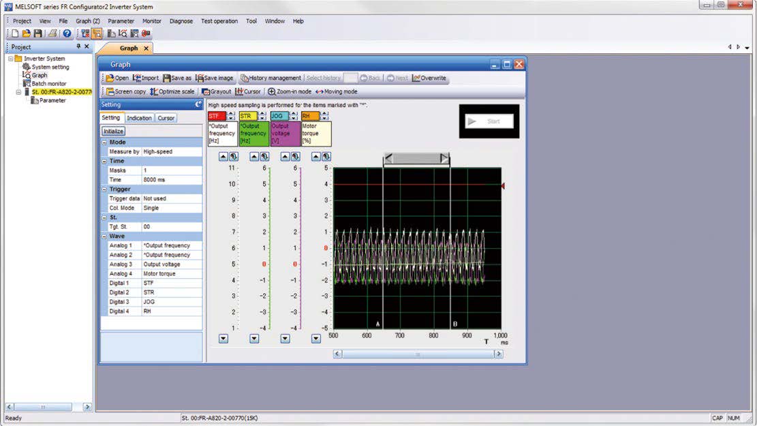This screenshot has width=757, height=426.
Task: Toggle the STF digital channel label
Action: click(217, 116)
